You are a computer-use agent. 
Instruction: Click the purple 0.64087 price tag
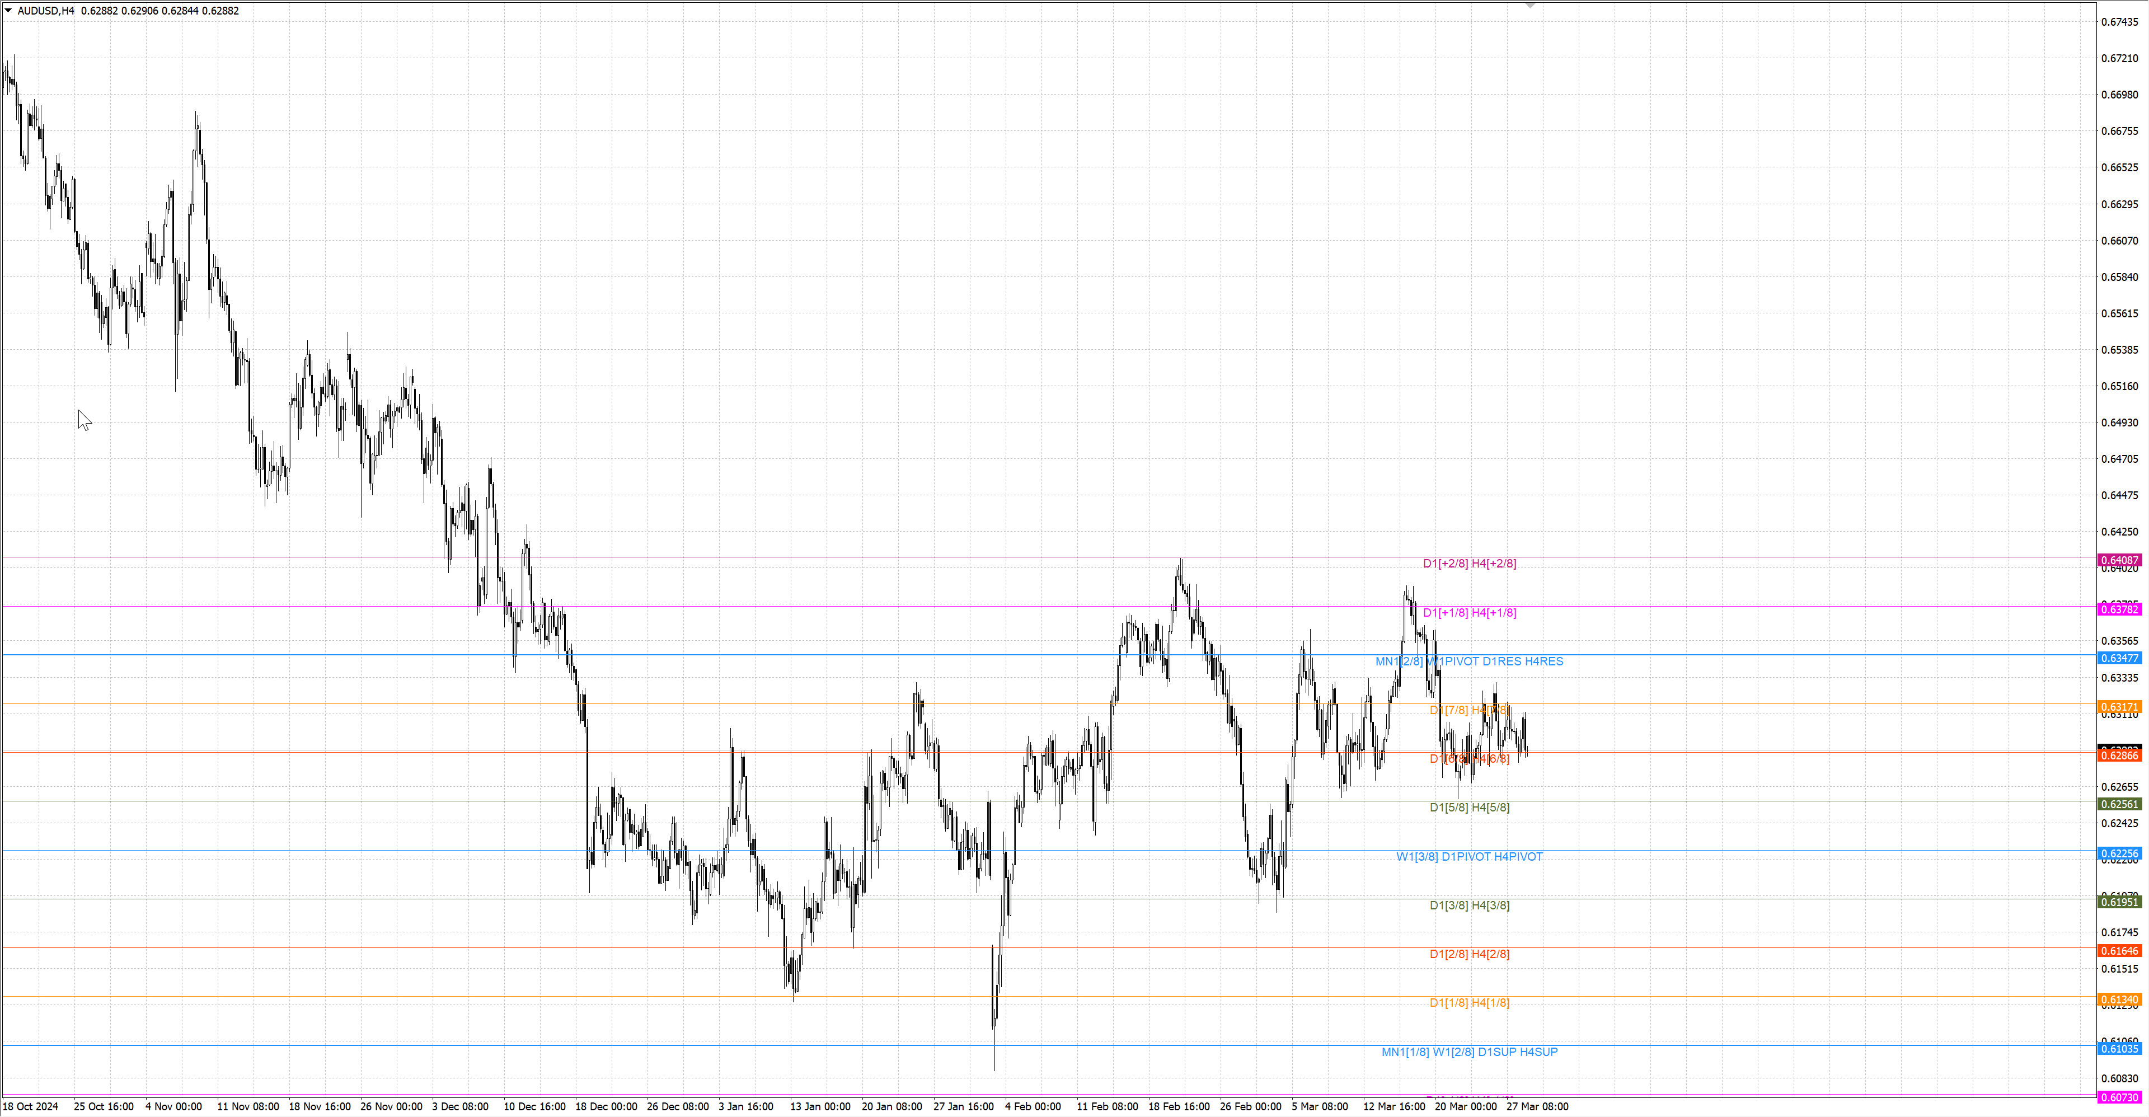[2119, 561]
